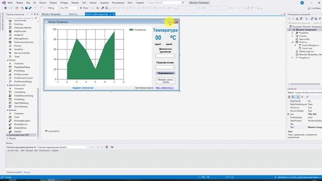
Task: Select the ColorDialog toolbox component
Action: [x=20, y=92]
